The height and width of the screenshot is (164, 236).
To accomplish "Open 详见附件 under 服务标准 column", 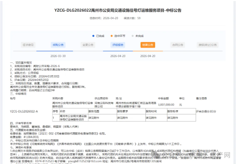I will pos(173,117).
